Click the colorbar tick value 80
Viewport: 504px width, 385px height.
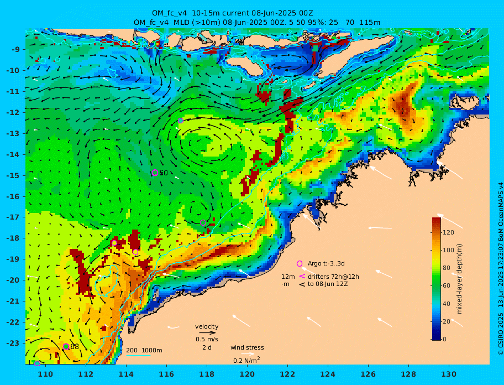coord(447,268)
